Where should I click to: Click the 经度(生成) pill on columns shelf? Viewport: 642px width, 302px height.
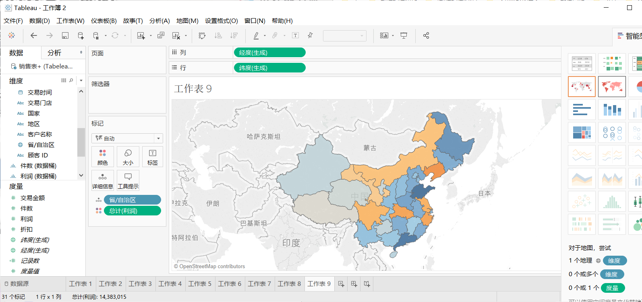coord(269,52)
